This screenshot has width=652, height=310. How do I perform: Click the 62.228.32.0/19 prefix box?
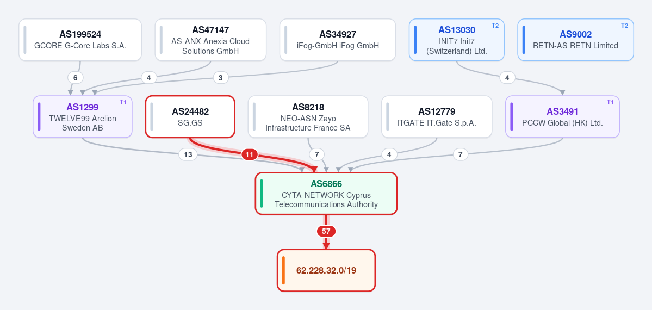[x=326, y=270]
